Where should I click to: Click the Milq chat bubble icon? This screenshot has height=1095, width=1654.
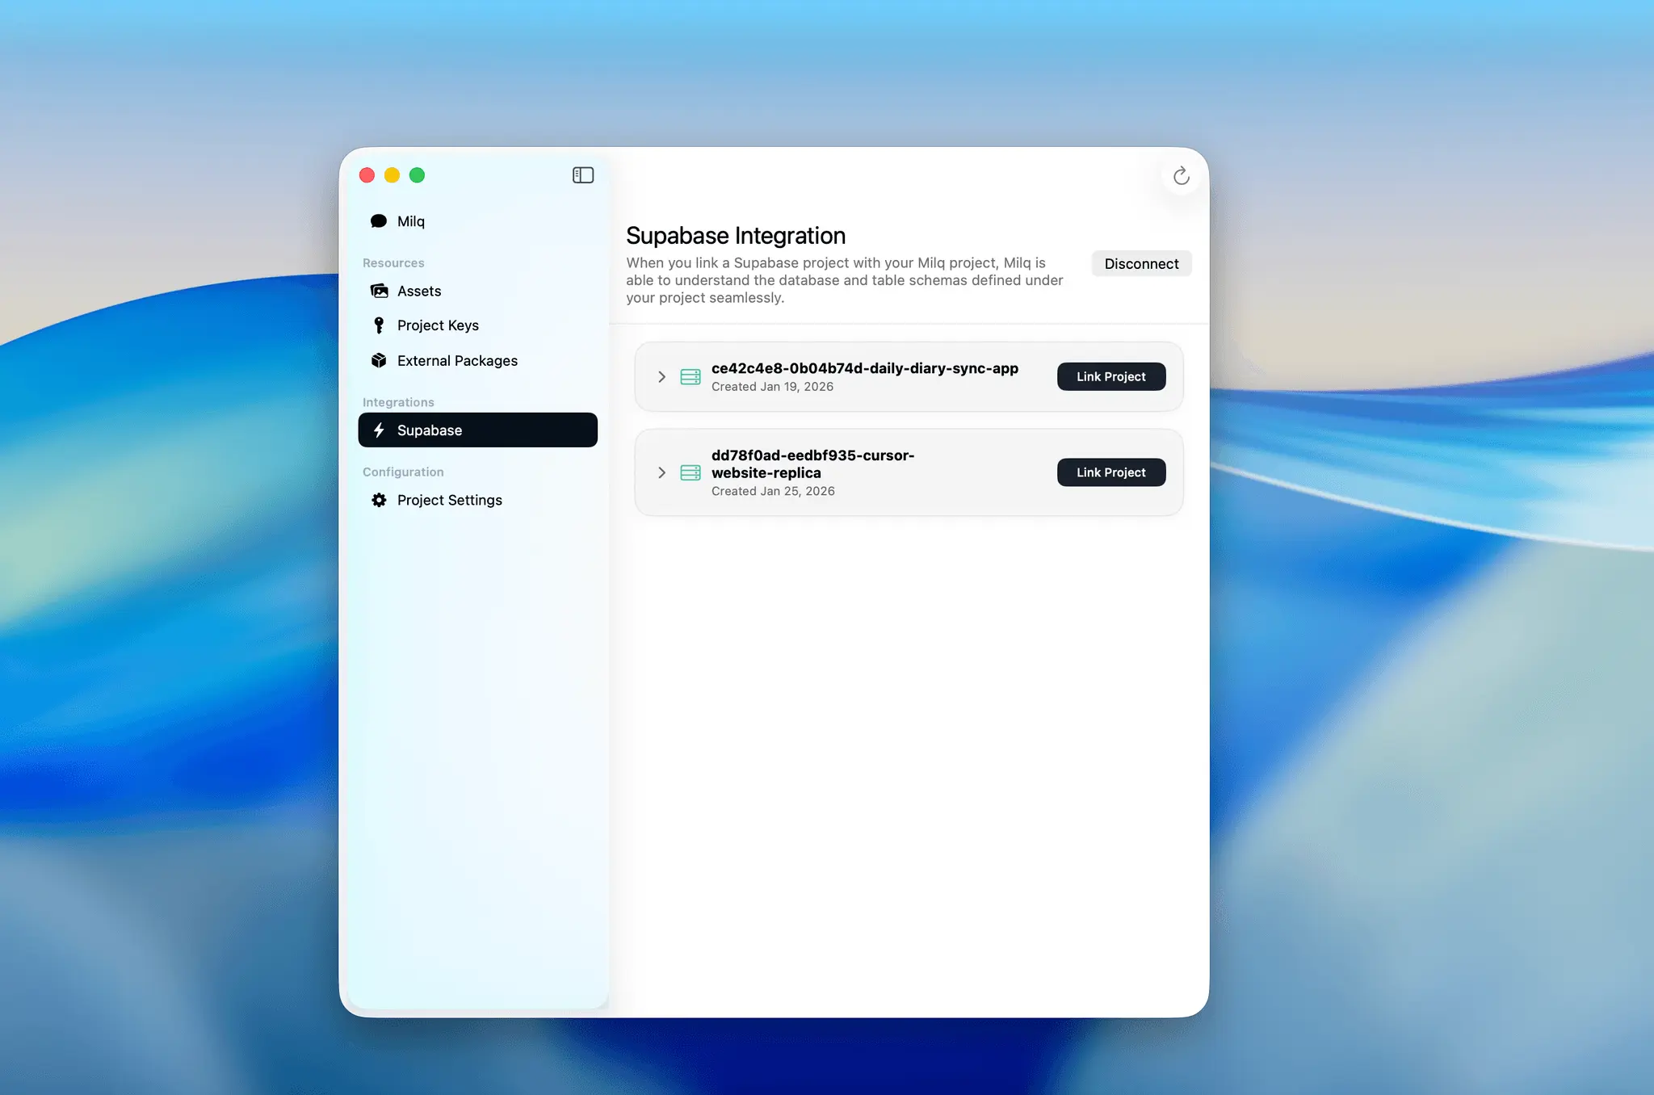click(378, 221)
